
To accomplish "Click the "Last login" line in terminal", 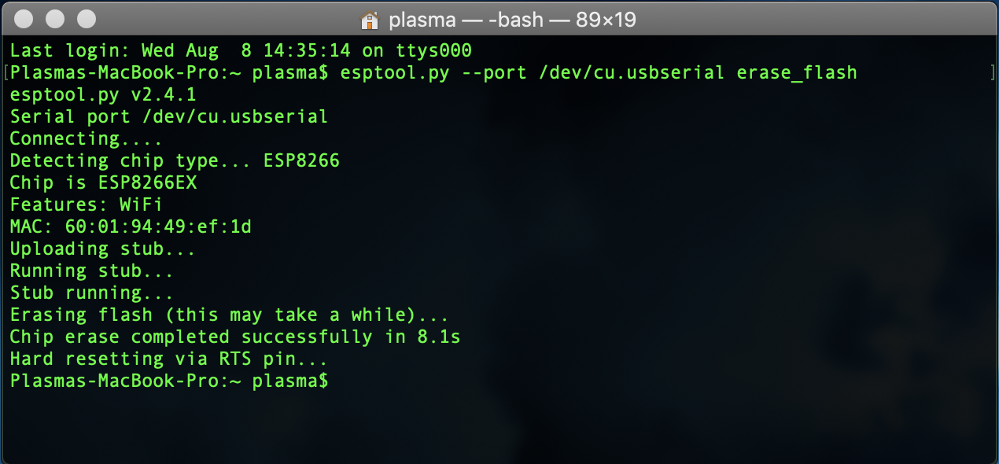I will (x=240, y=51).
